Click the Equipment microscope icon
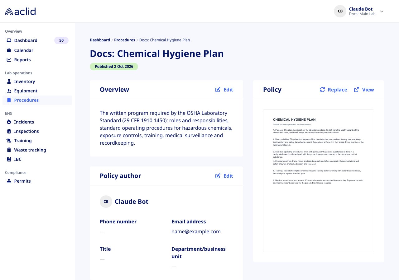 (9, 91)
